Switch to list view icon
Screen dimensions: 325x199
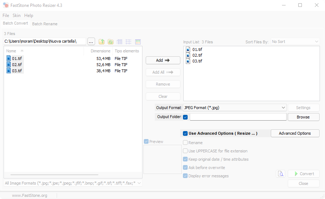(128, 42)
